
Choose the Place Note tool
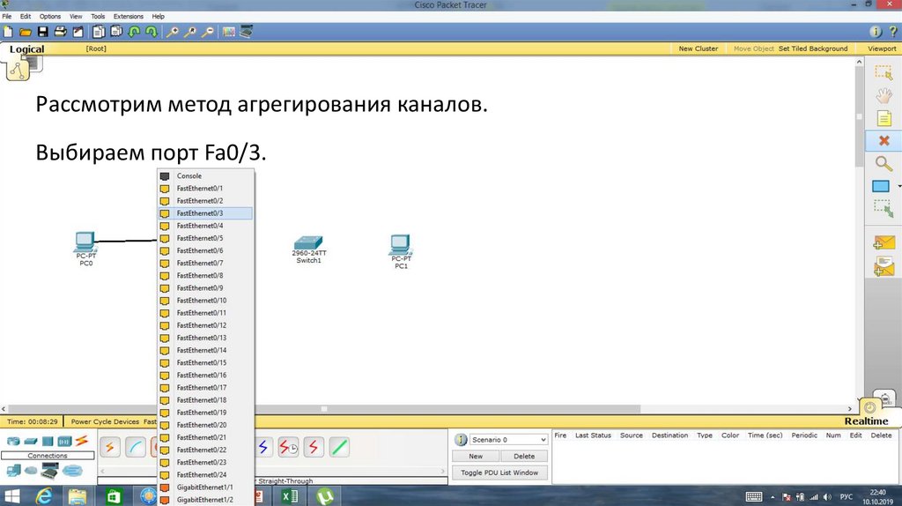click(884, 119)
